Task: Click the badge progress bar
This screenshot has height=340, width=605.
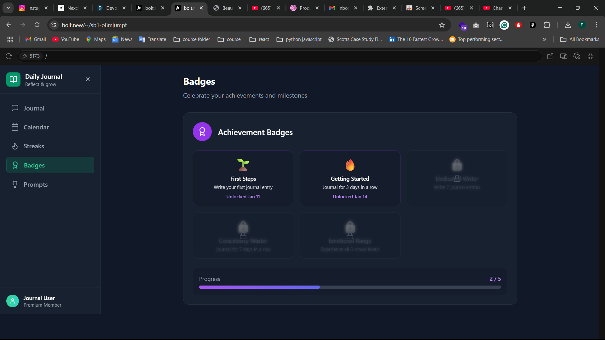Action: point(350,287)
